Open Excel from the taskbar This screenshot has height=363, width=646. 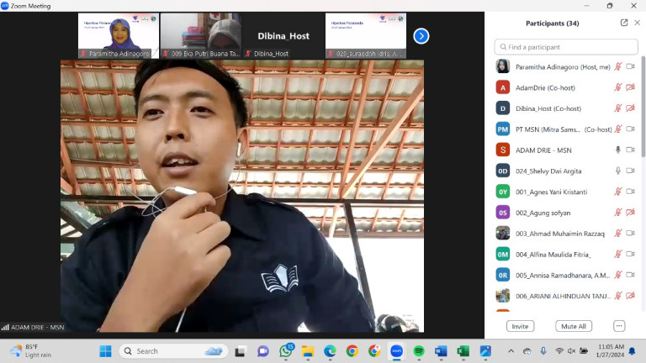pyautogui.click(x=463, y=350)
